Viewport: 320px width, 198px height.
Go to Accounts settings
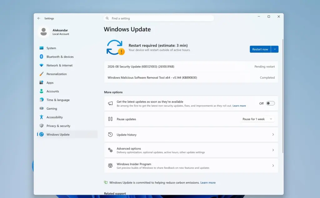click(67, 91)
